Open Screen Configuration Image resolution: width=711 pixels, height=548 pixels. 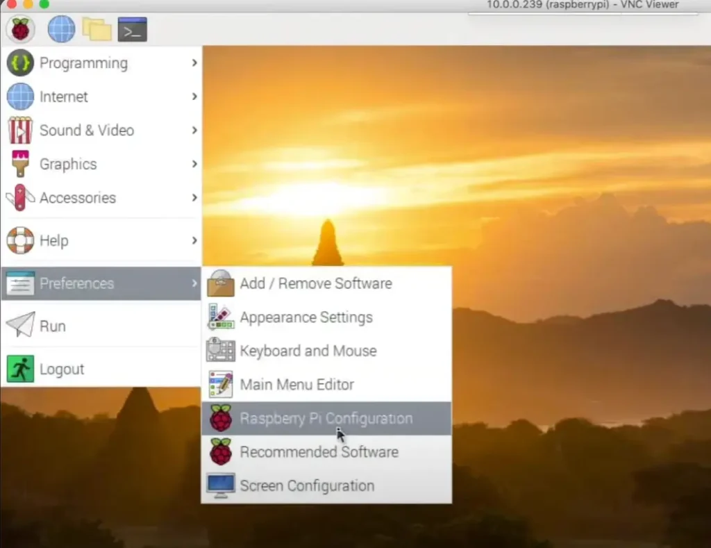point(326,485)
